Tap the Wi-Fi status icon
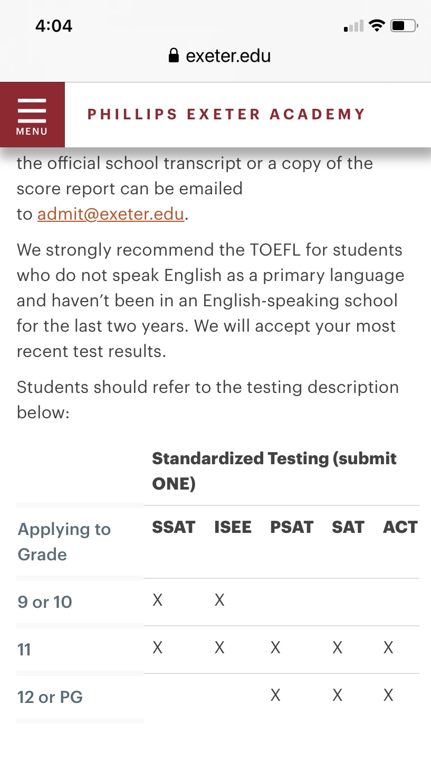Image resolution: width=431 pixels, height=779 pixels. 377,25
